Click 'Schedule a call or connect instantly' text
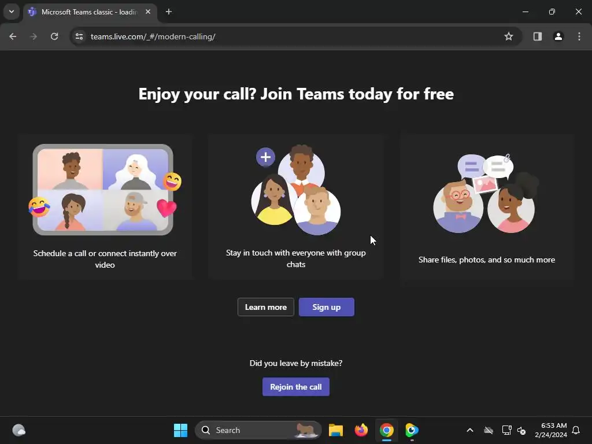This screenshot has width=592, height=444. (x=105, y=259)
